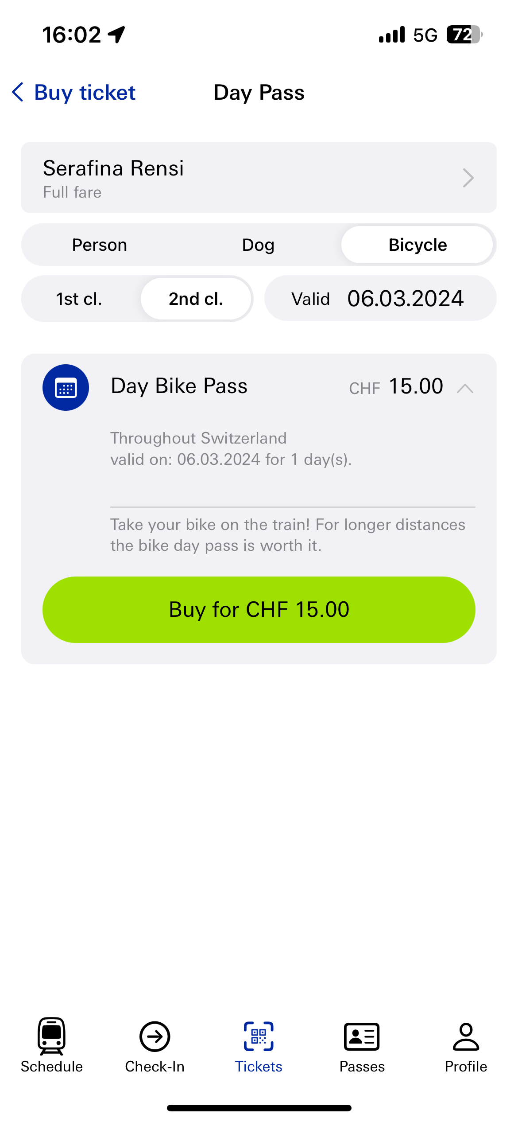Screen dimensions: 518x1122
Task: Open Check-In arrow circle icon
Action: (x=155, y=1036)
